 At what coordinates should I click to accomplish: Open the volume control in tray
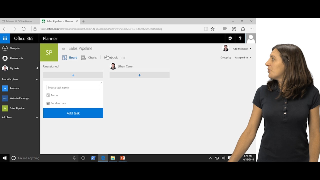point(223,158)
